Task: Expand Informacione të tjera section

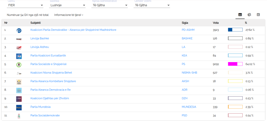Action: coord(69,15)
